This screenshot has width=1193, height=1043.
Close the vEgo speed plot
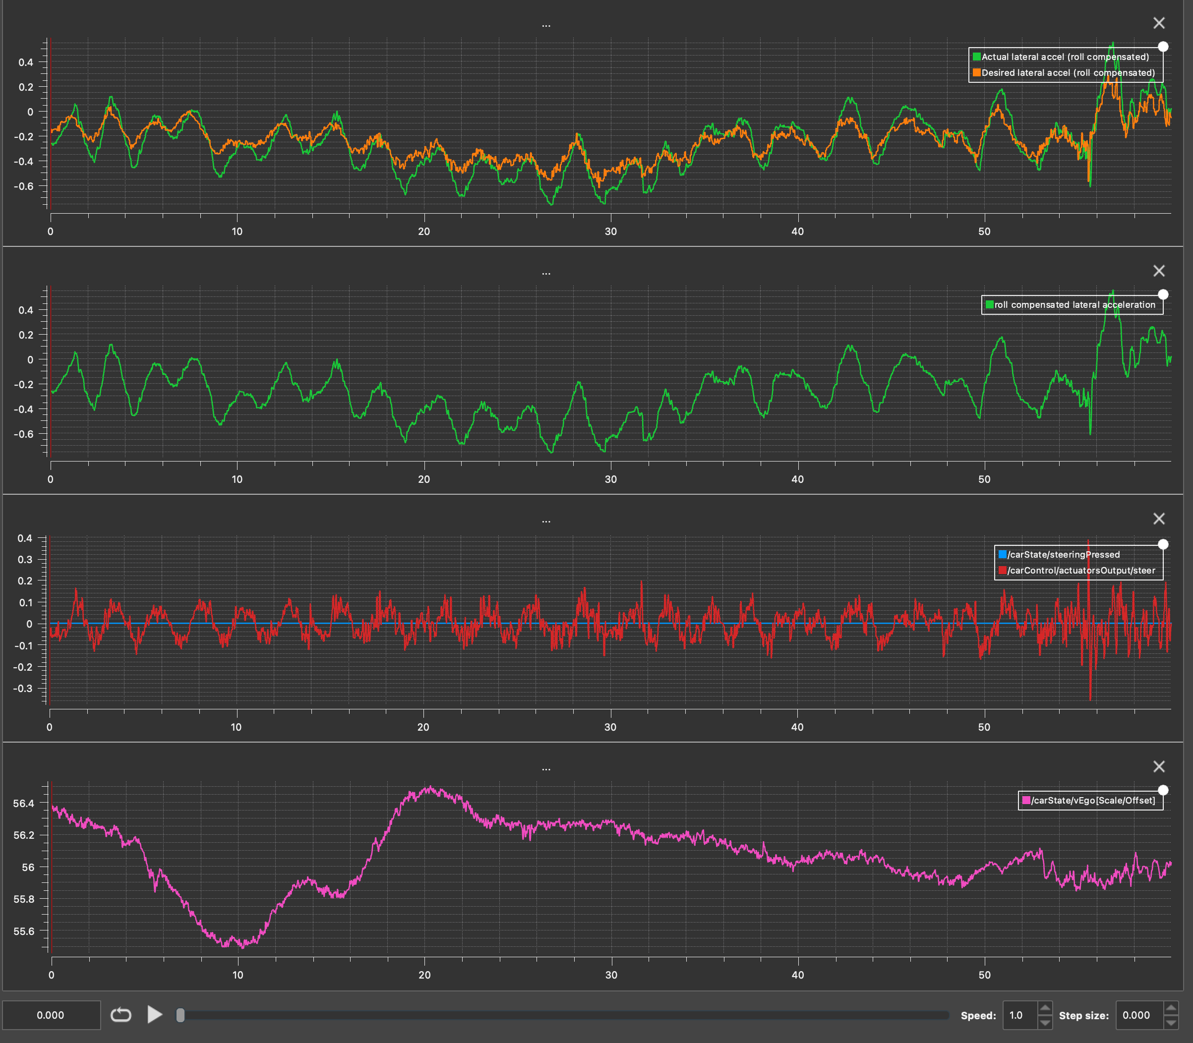pyautogui.click(x=1159, y=766)
